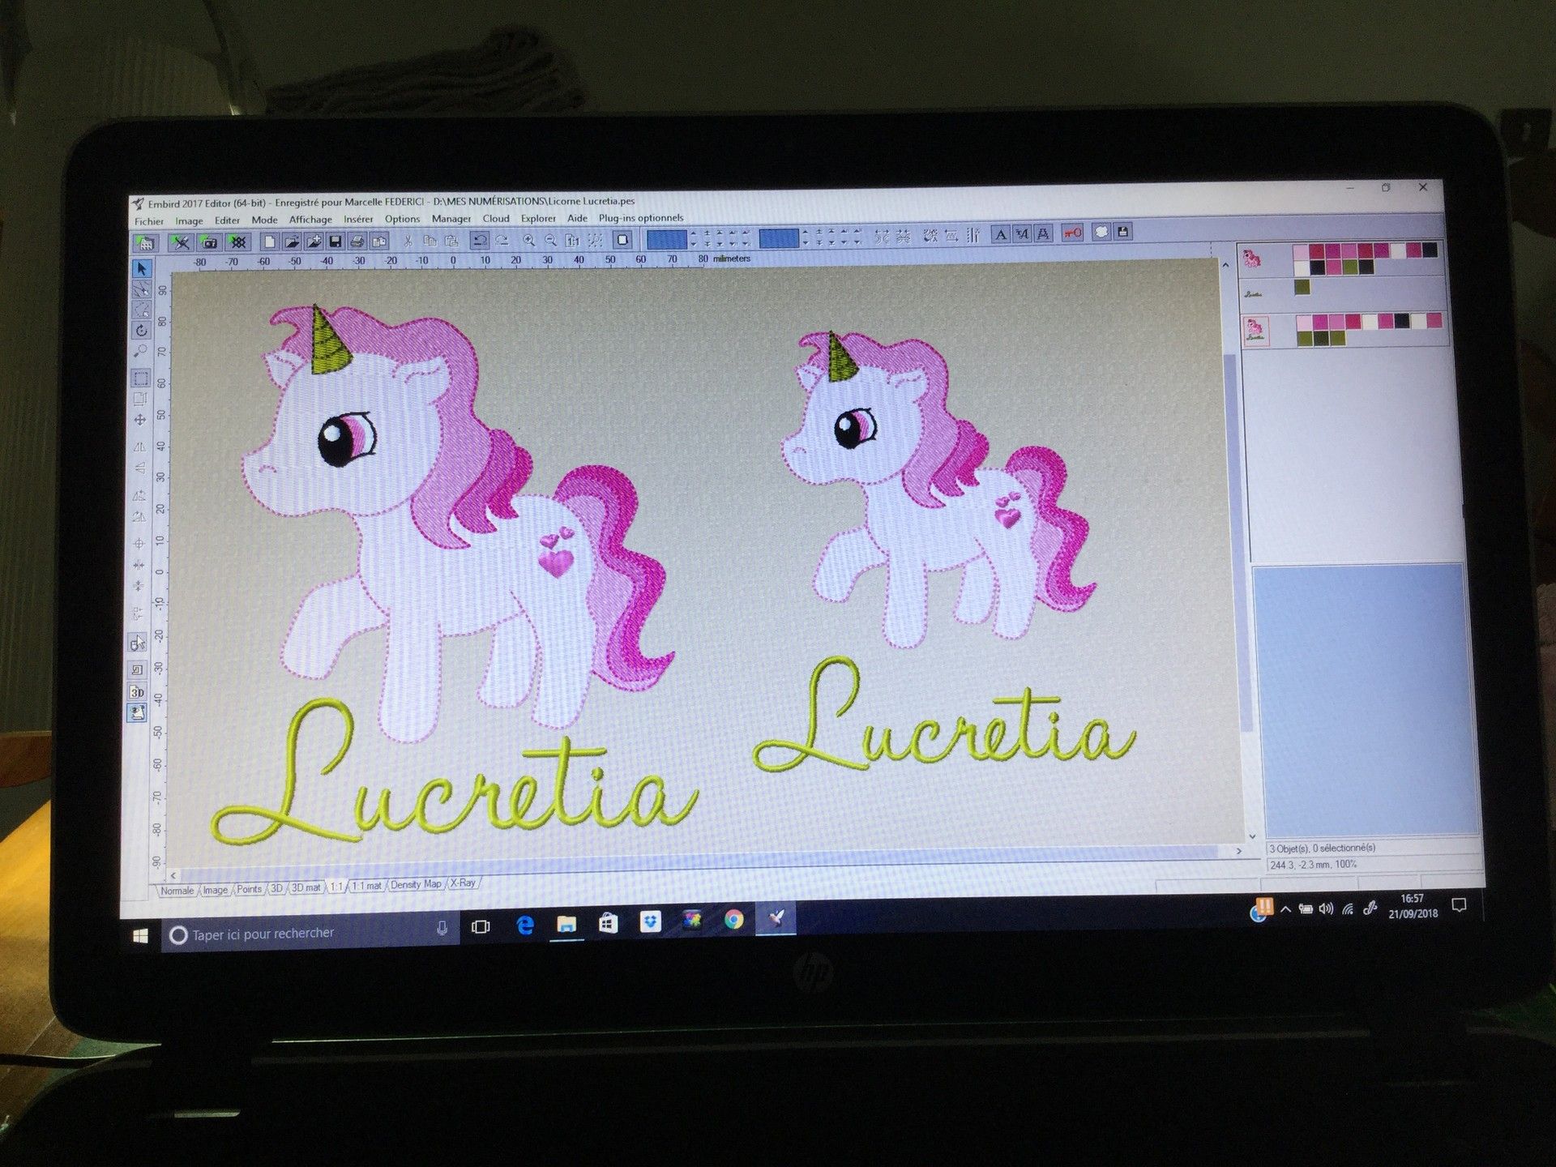Viewport: 1556px width, 1167px height.
Task: Toggle the red key lock icon
Action: pyautogui.click(x=1072, y=233)
